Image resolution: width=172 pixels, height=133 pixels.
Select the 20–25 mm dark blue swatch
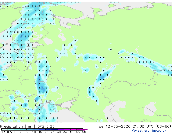[48, 129]
